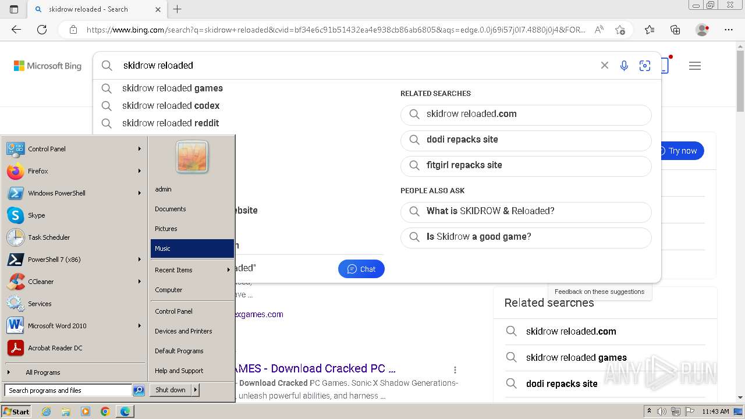Screen dimensions: 745x419
Task: Open the tab actions menu icon
Action: 14,9
